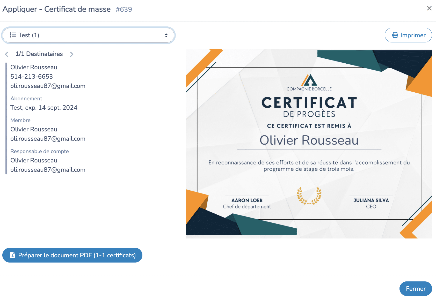436x299 pixels.
Task: Click the Abonnement section label
Action: (26, 99)
